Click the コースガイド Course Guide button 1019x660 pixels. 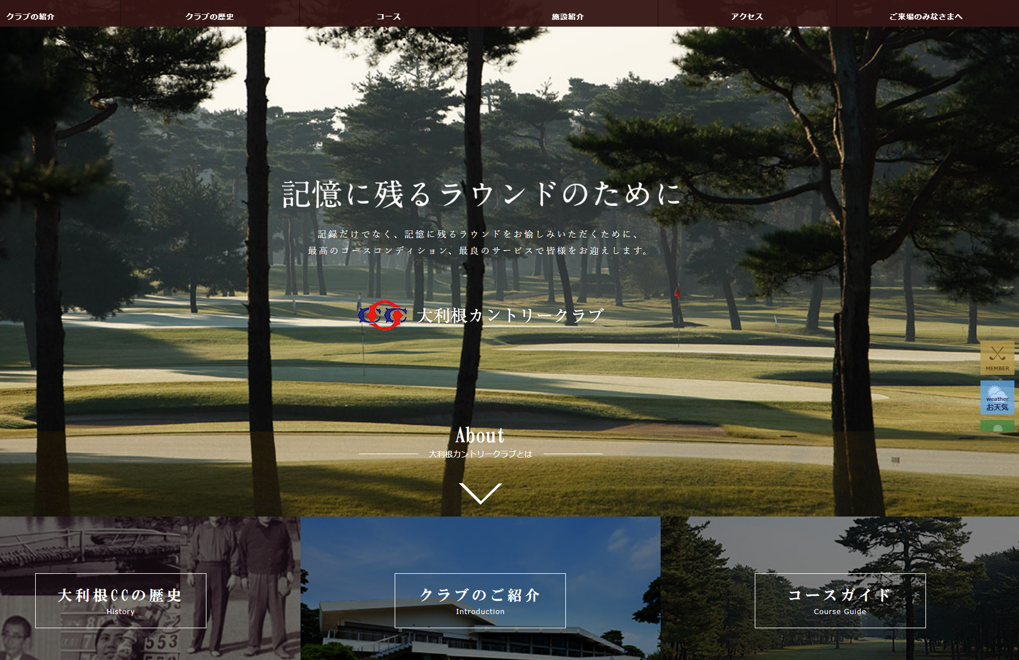pyautogui.click(x=840, y=600)
